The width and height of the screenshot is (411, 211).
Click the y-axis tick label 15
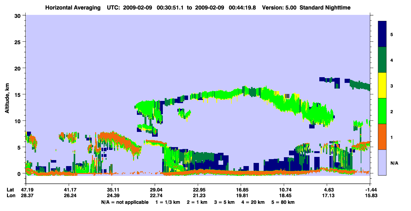click(18, 95)
